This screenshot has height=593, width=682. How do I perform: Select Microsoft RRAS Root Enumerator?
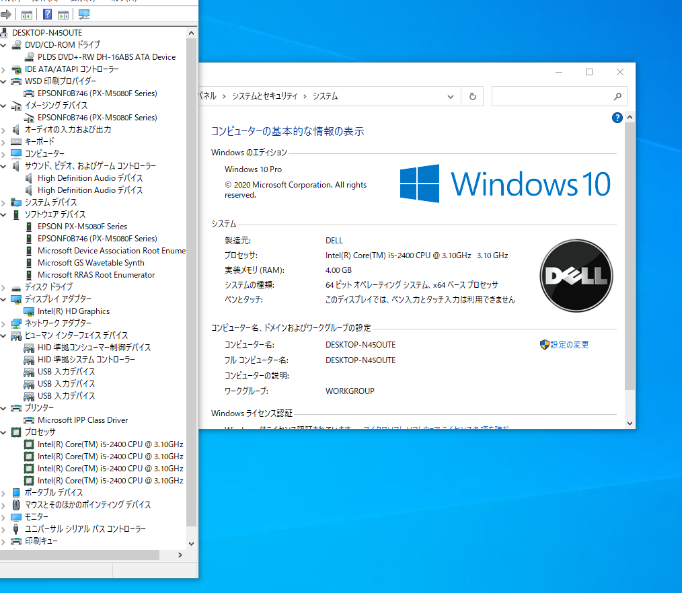pyautogui.click(x=96, y=275)
